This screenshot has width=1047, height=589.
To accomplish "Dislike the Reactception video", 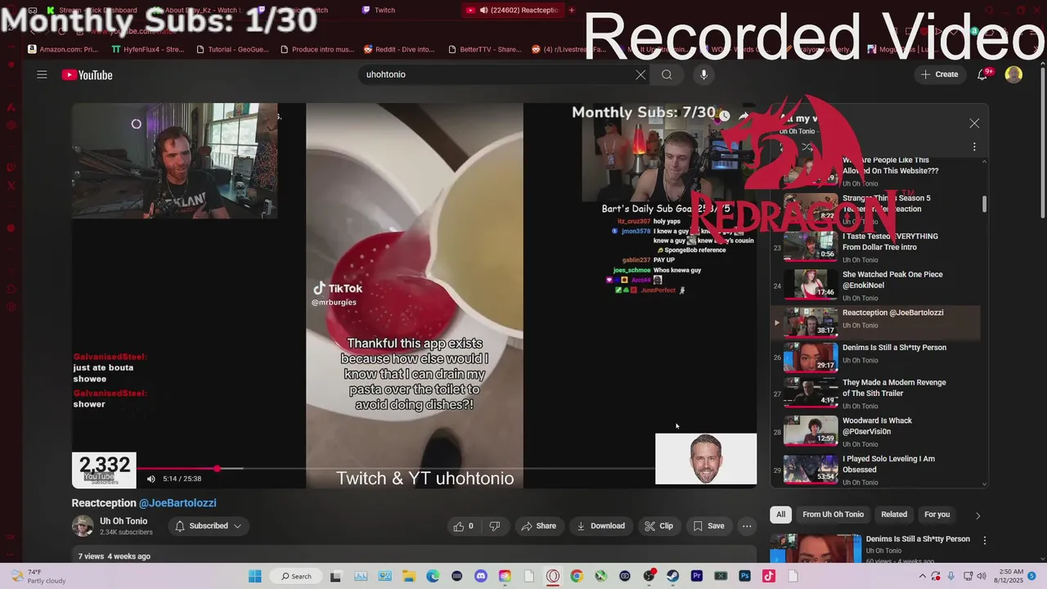I will pos(494,526).
